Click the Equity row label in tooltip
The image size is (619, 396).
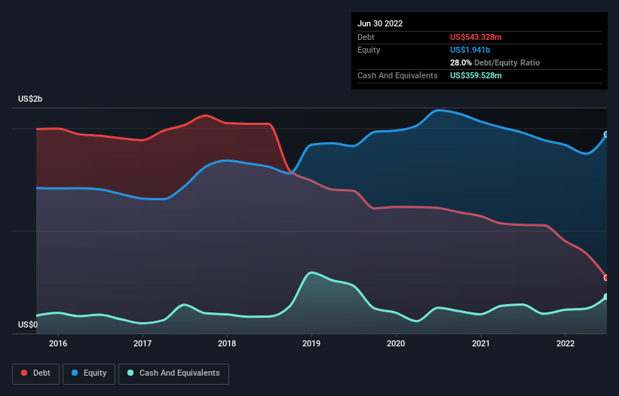click(x=369, y=50)
